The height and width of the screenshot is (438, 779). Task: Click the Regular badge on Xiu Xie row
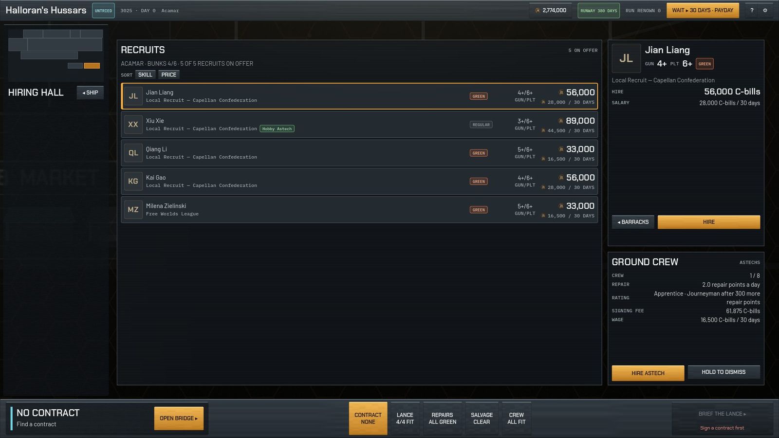tap(481, 125)
